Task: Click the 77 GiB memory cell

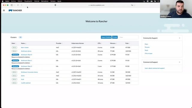Action: coord(112,51)
